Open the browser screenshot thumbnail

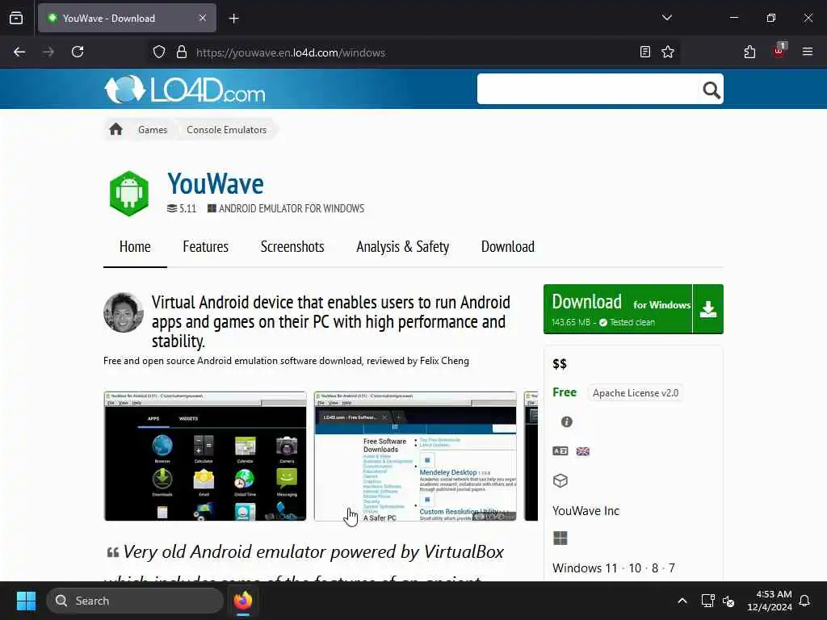click(x=415, y=456)
